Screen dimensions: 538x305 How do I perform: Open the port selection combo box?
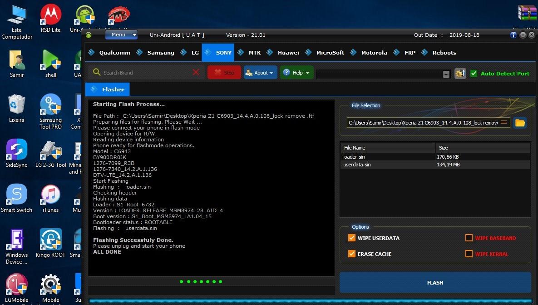coord(383,74)
